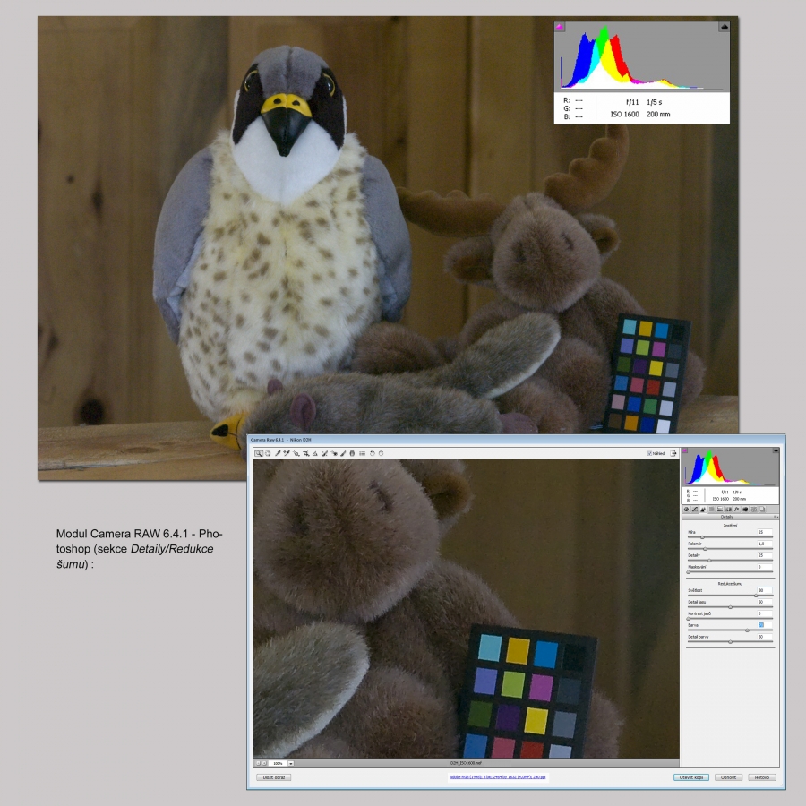Open the Split Toning panel tab

[x=720, y=510]
